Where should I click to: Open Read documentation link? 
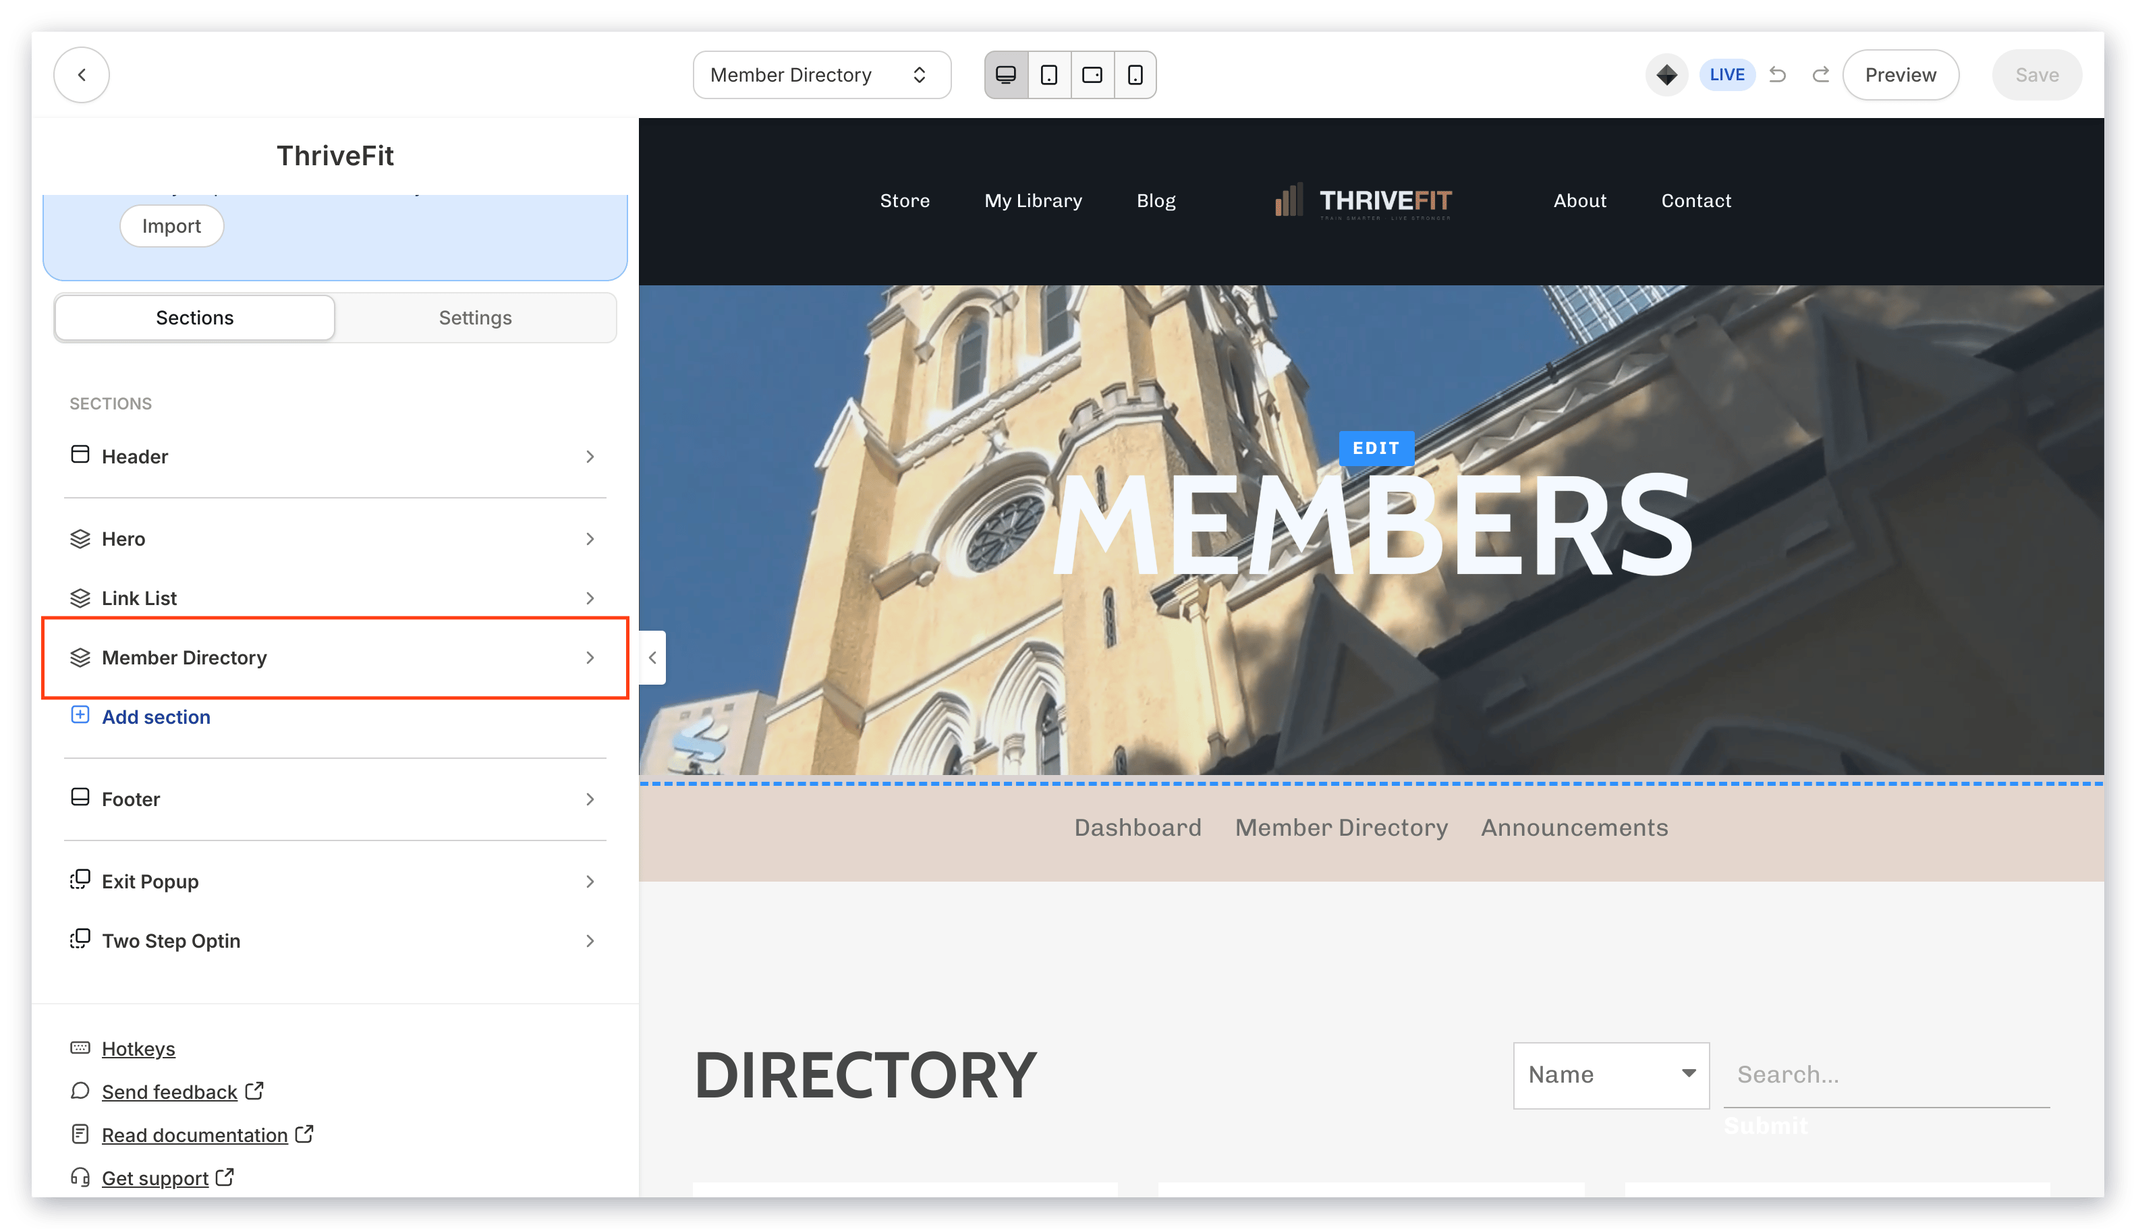coord(195,1135)
